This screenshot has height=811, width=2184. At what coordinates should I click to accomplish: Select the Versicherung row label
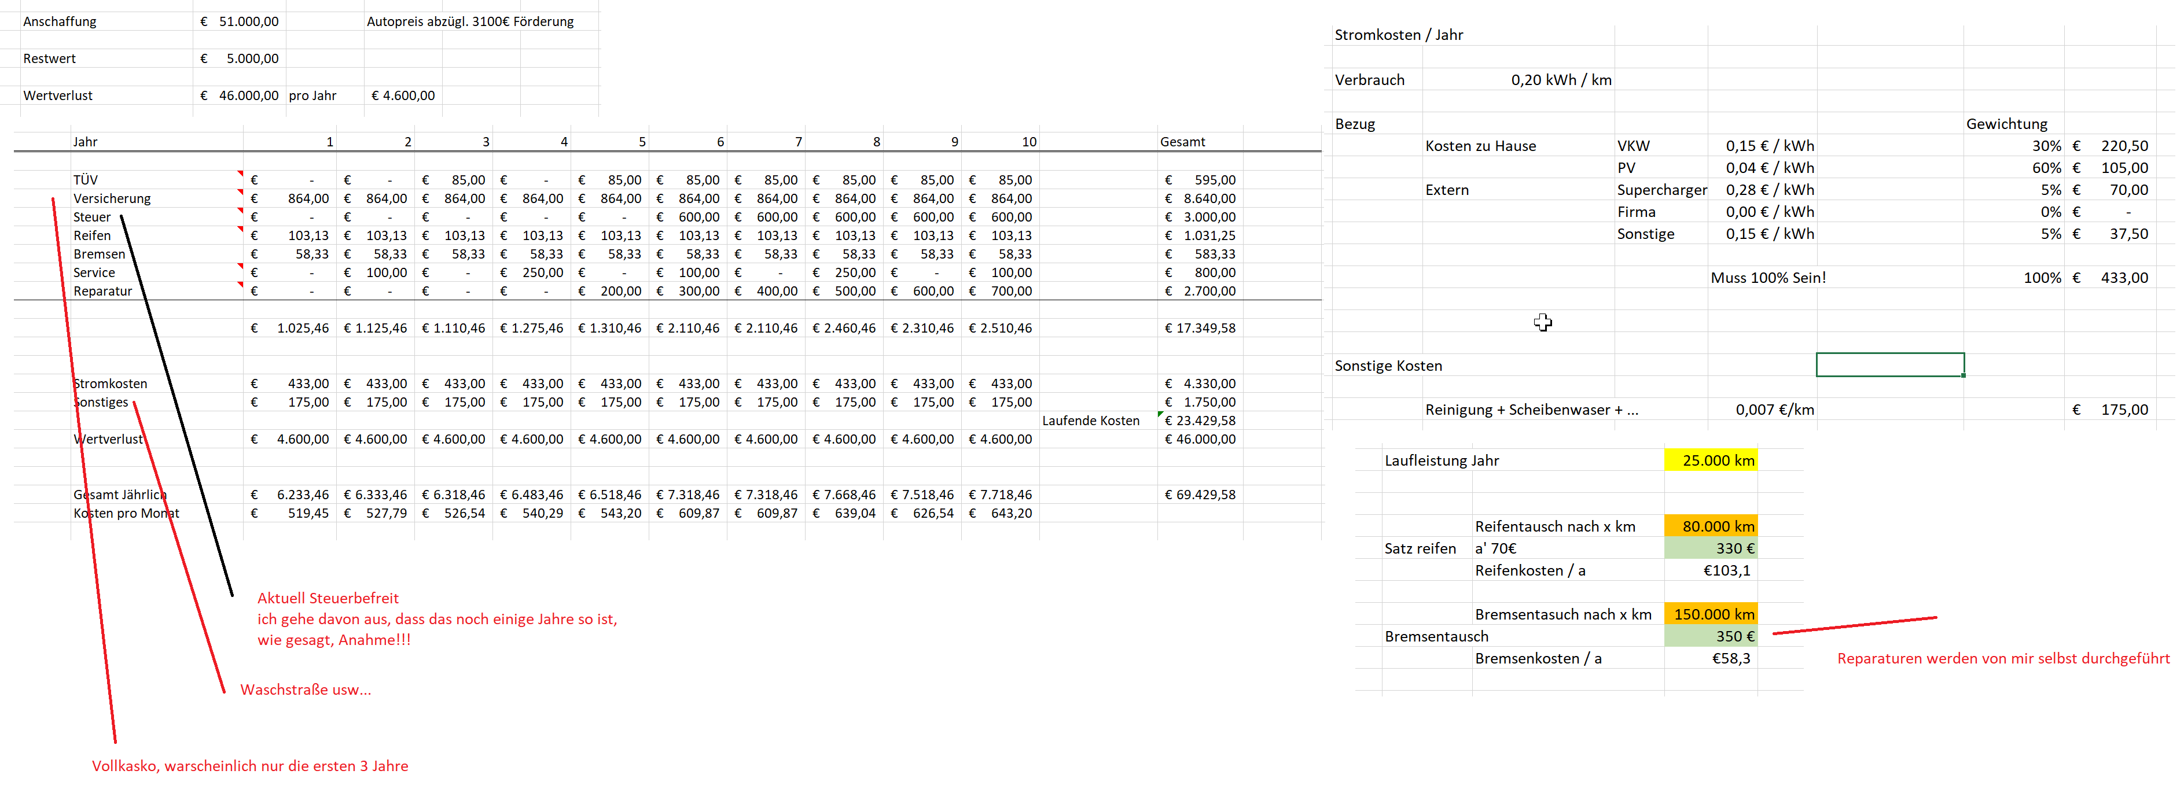[x=112, y=198]
